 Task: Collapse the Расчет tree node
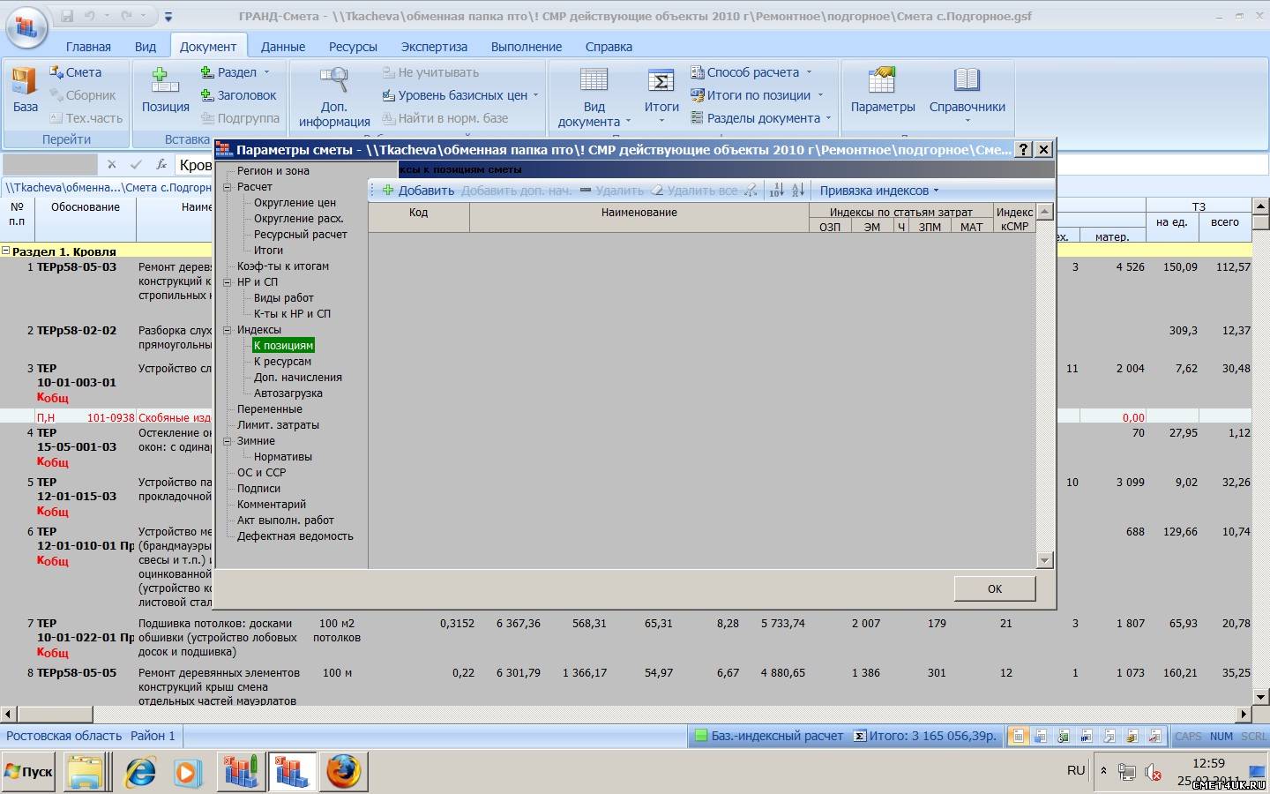228,187
